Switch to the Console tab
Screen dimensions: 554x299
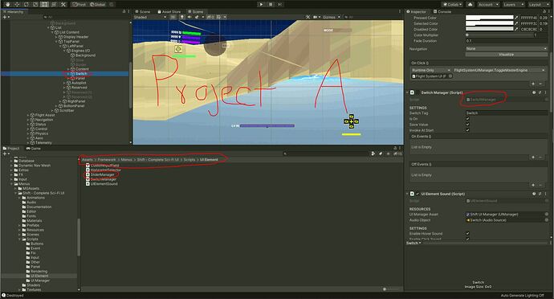point(442,12)
